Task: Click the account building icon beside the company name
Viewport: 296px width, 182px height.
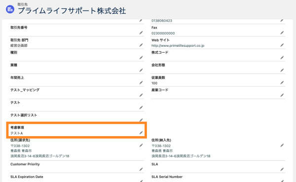Action: (10, 9)
